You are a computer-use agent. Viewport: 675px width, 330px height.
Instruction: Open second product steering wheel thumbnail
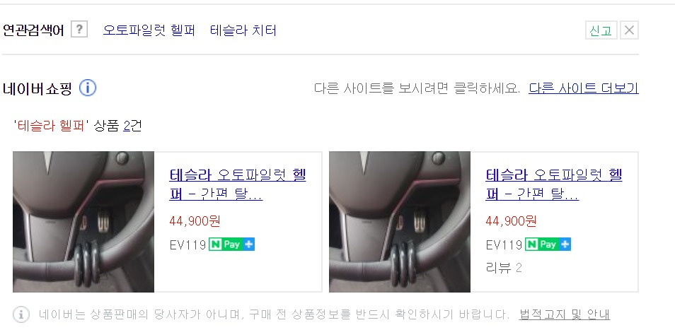point(400,222)
